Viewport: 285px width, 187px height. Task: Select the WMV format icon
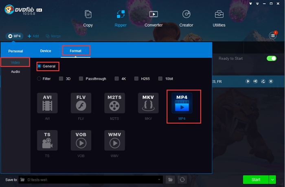point(114,140)
